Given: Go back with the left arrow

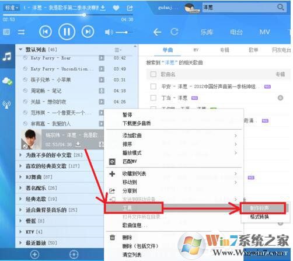Looking at the screenshot, I should pyautogui.click(x=157, y=32).
